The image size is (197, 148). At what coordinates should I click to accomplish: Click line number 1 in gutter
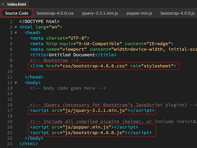11,22
